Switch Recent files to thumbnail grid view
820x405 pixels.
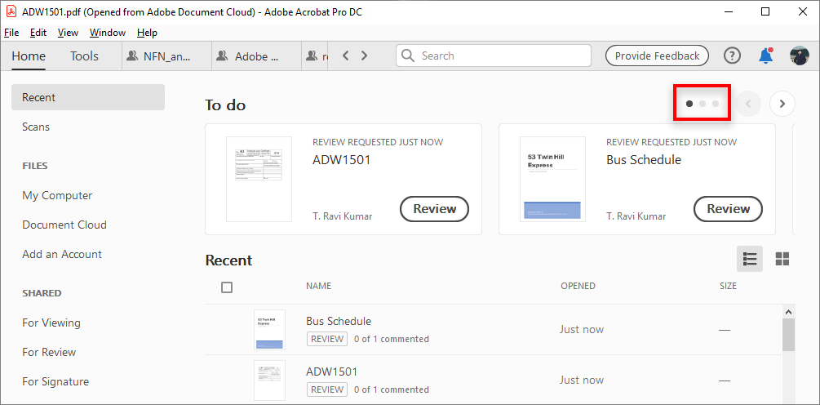[x=782, y=259]
